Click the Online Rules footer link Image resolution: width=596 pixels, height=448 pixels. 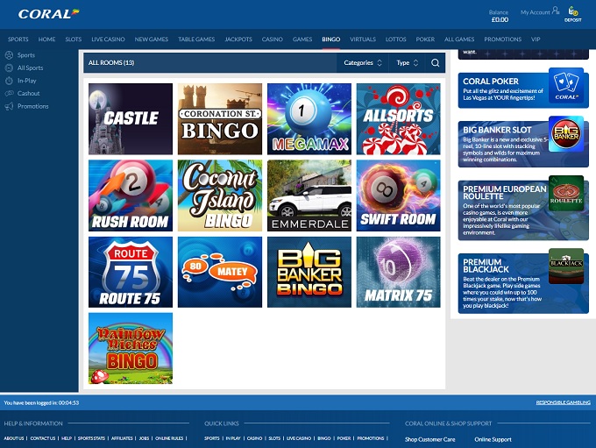pyautogui.click(x=169, y=438)
